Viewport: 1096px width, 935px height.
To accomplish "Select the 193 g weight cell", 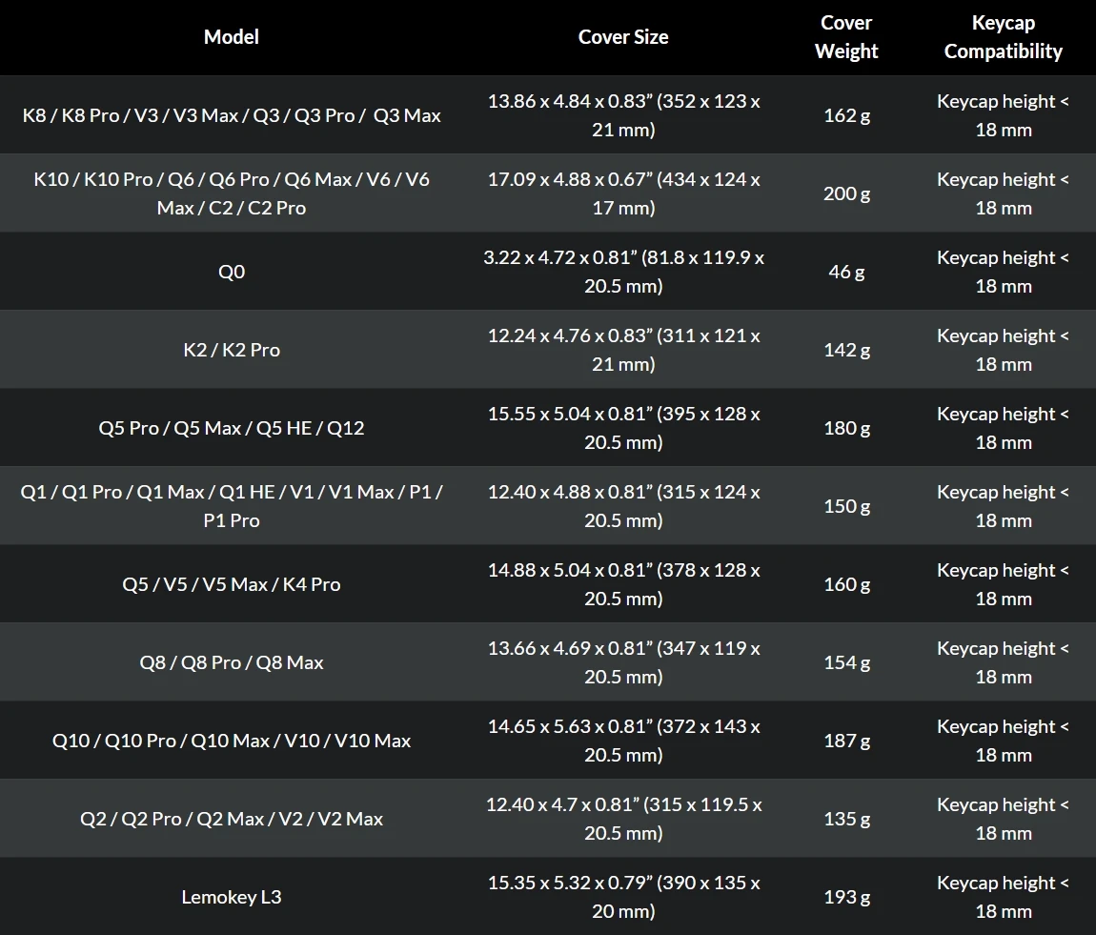I will pos(846,897).
